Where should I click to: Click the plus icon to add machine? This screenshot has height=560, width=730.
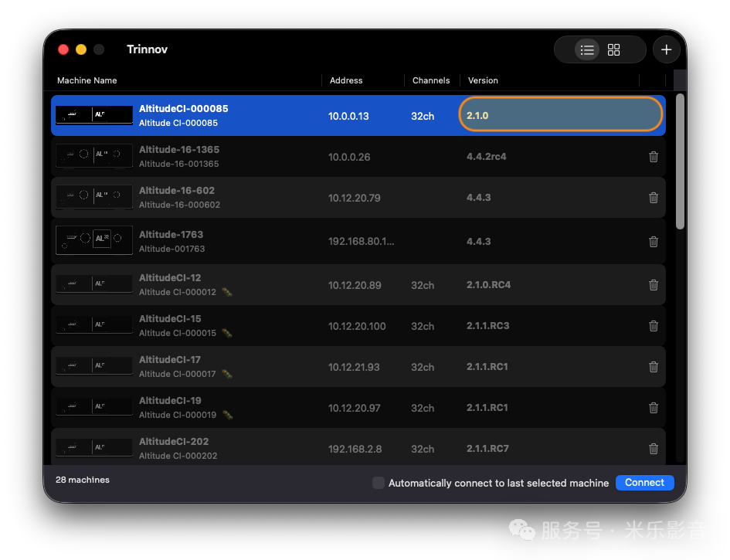click(667, 50)
